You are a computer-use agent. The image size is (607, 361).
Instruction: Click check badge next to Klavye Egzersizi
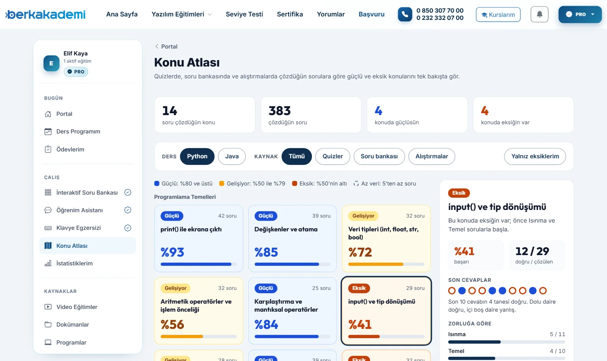coord(128,228)
